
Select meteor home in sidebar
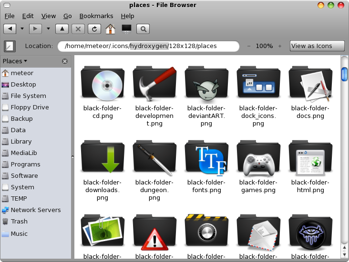click(36, 73)
